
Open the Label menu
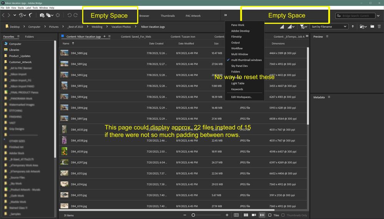tap(28, 8)
